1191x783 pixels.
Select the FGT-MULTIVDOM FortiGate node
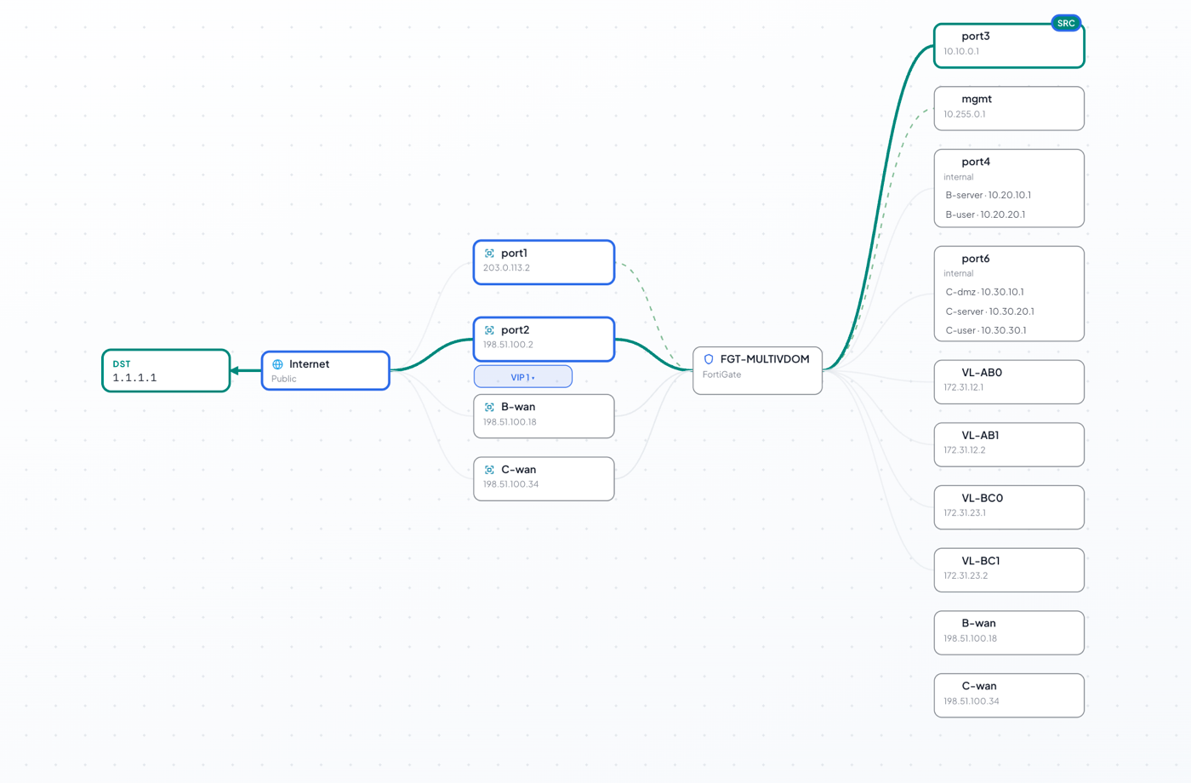(757, 370)
